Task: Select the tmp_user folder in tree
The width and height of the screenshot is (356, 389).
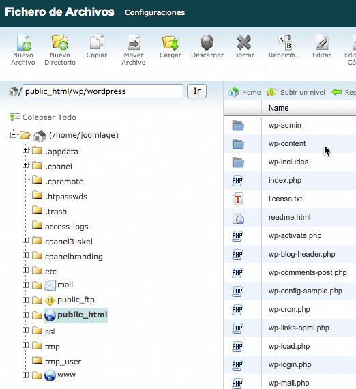Action: (63, 362)
